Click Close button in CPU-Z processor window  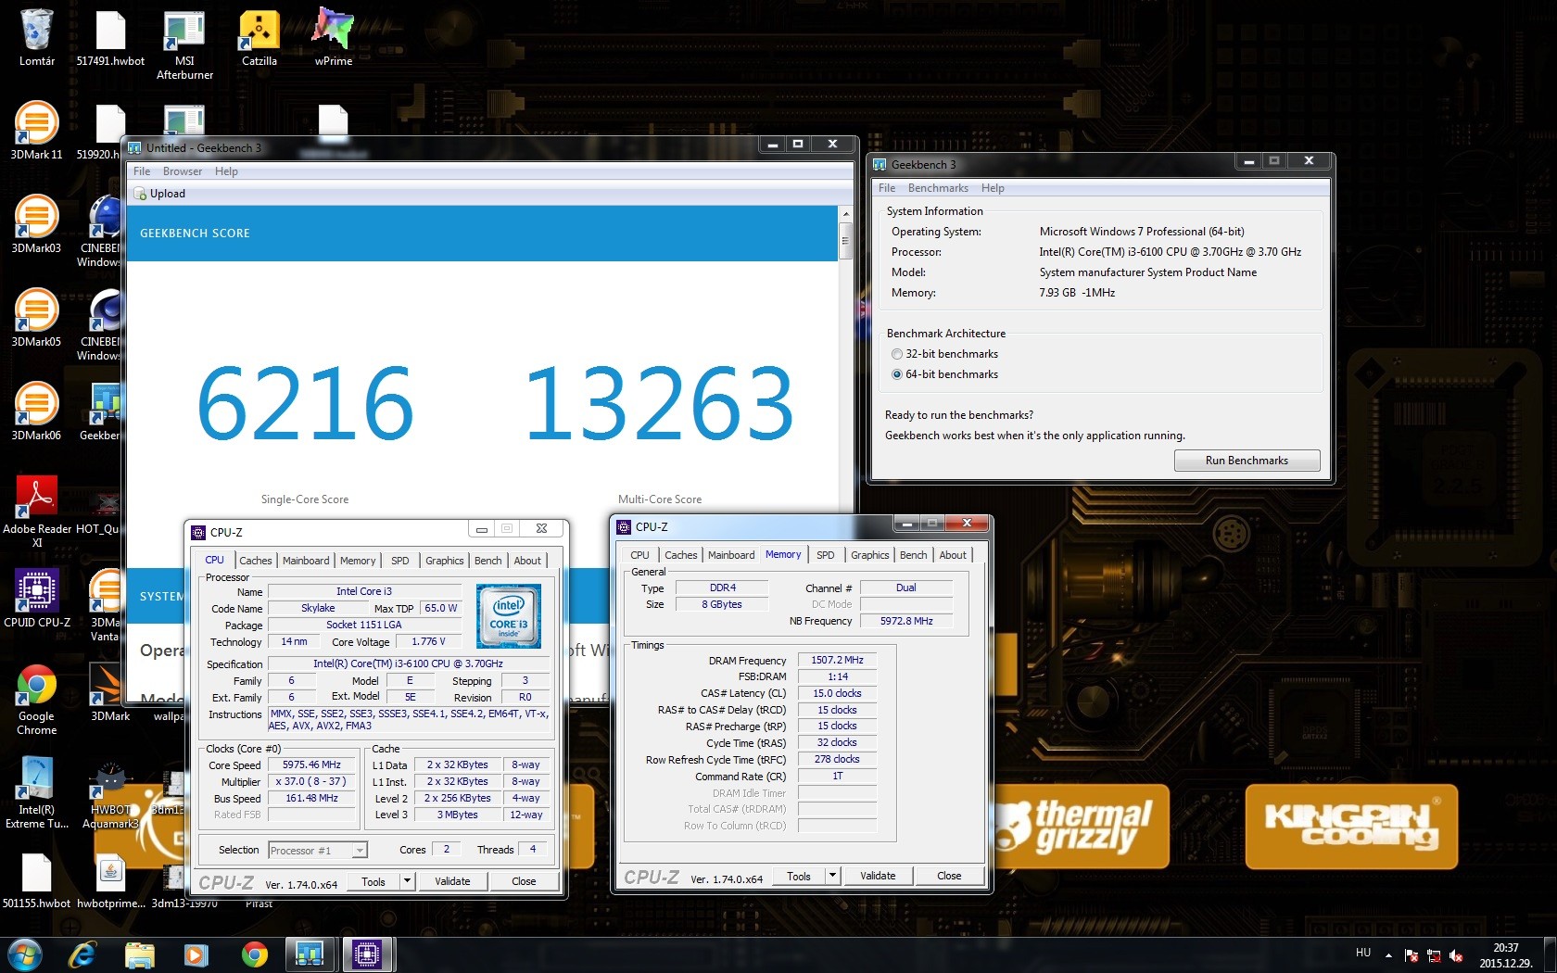[x=524, y=881]
